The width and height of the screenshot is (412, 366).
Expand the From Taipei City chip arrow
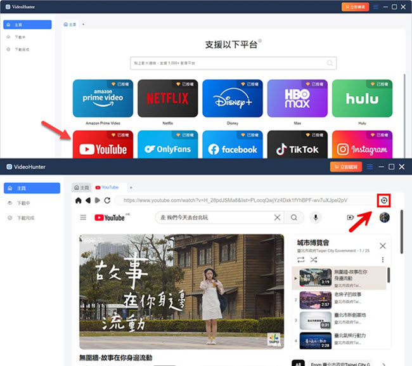click(x=384, y=364)
